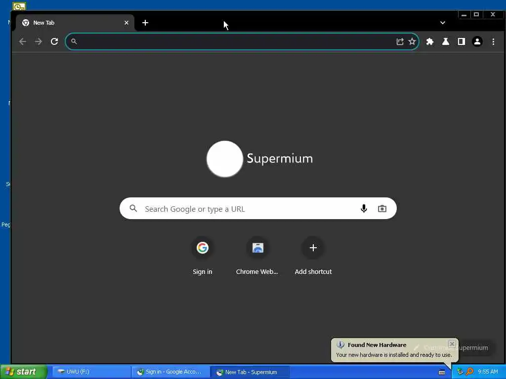
Task: Click New Tab - Supermium taskbar button
Action: 250,372
